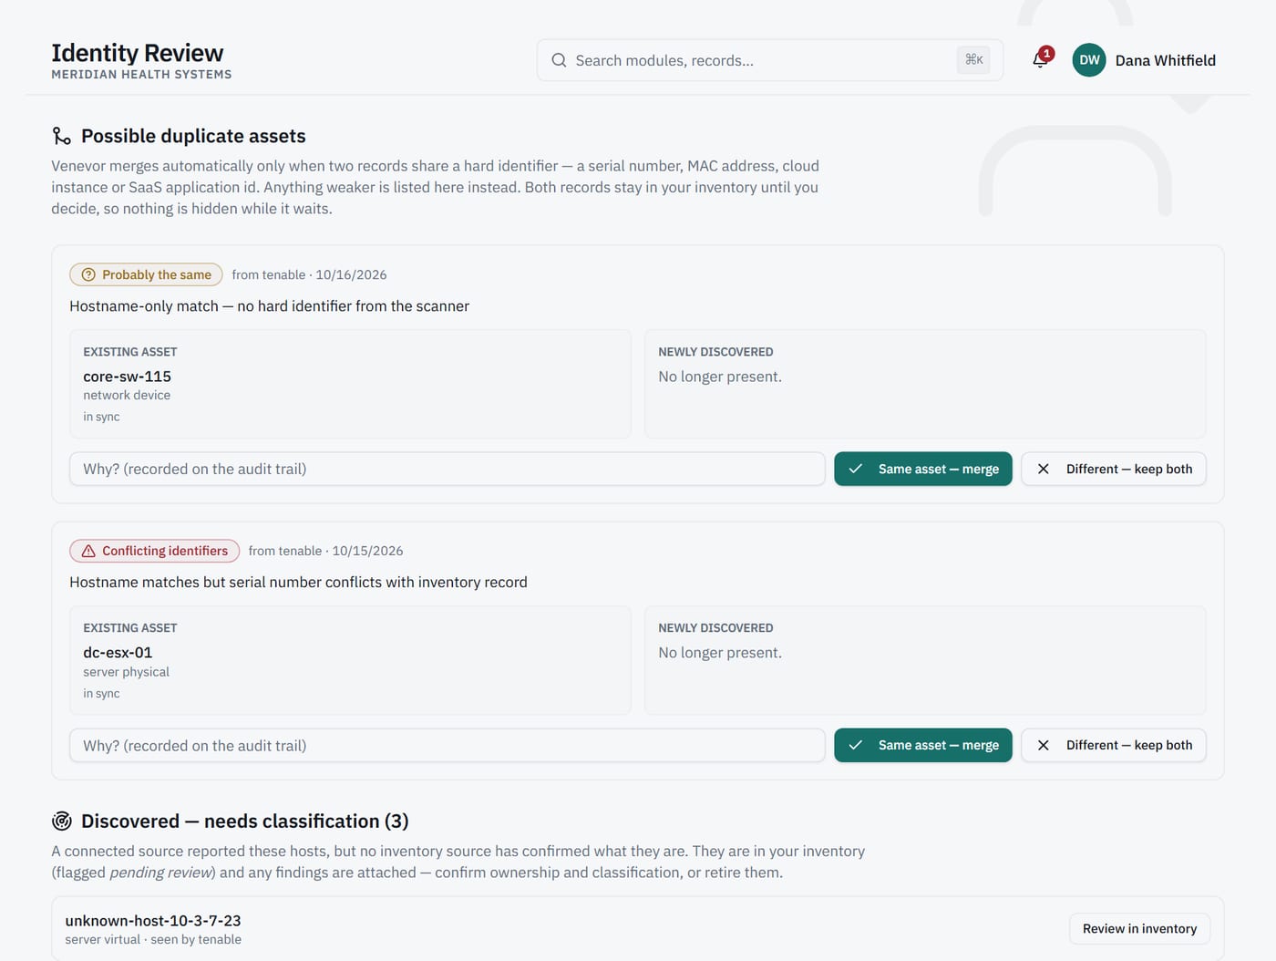Click the Hostname-only match description

[269, 306]
